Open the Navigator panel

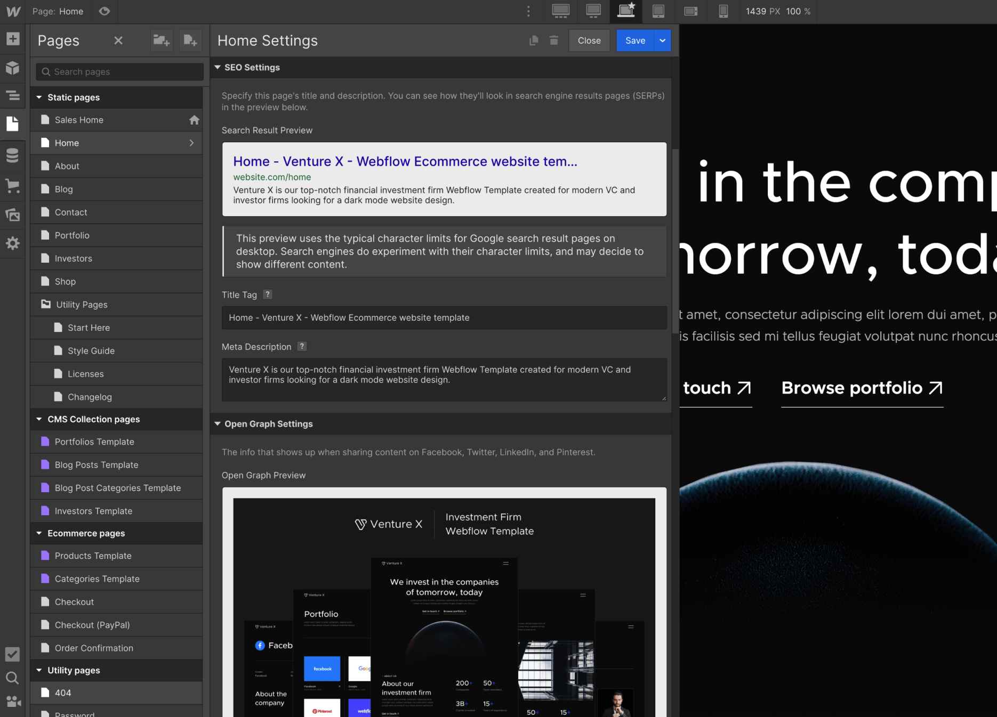pyautogui.click(x=12, y=96)
